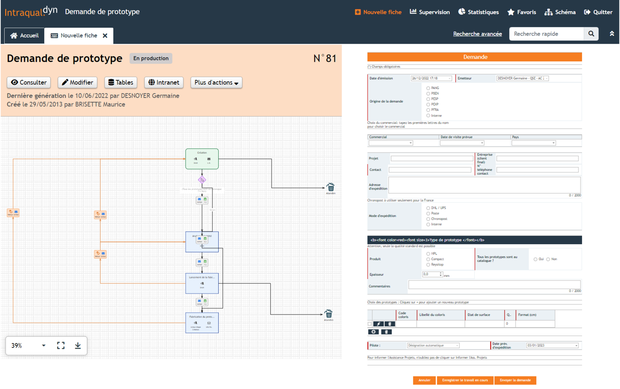Select Non for prototypes au catalogue
Viewport: 620px width, 389px height.
(548, 259)
